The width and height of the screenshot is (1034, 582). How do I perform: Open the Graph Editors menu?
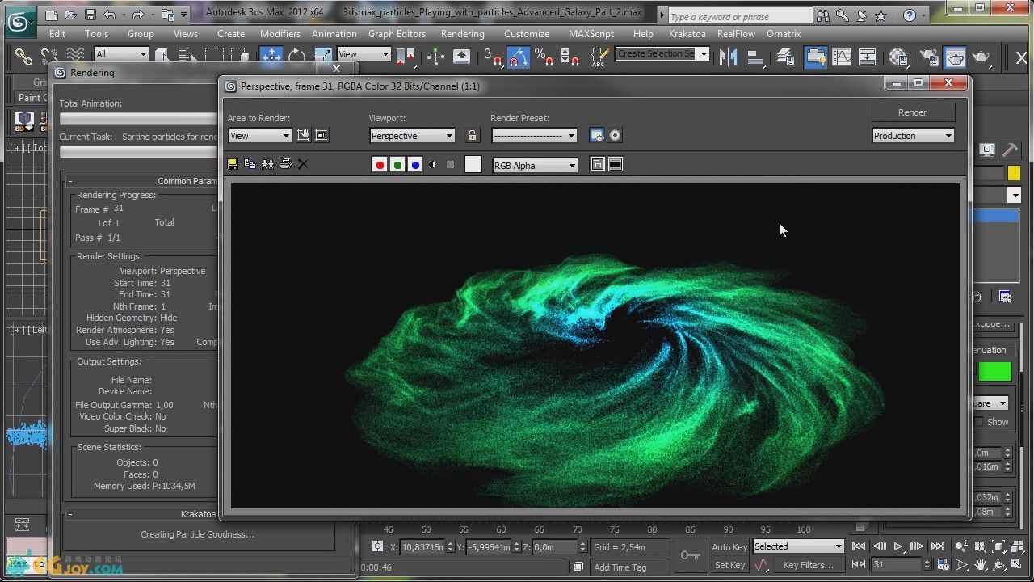[397, 34]
